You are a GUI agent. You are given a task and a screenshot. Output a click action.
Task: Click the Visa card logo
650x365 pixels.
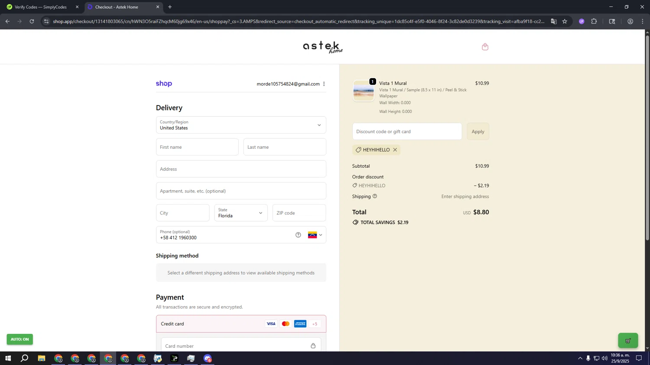tap(271, 324)
